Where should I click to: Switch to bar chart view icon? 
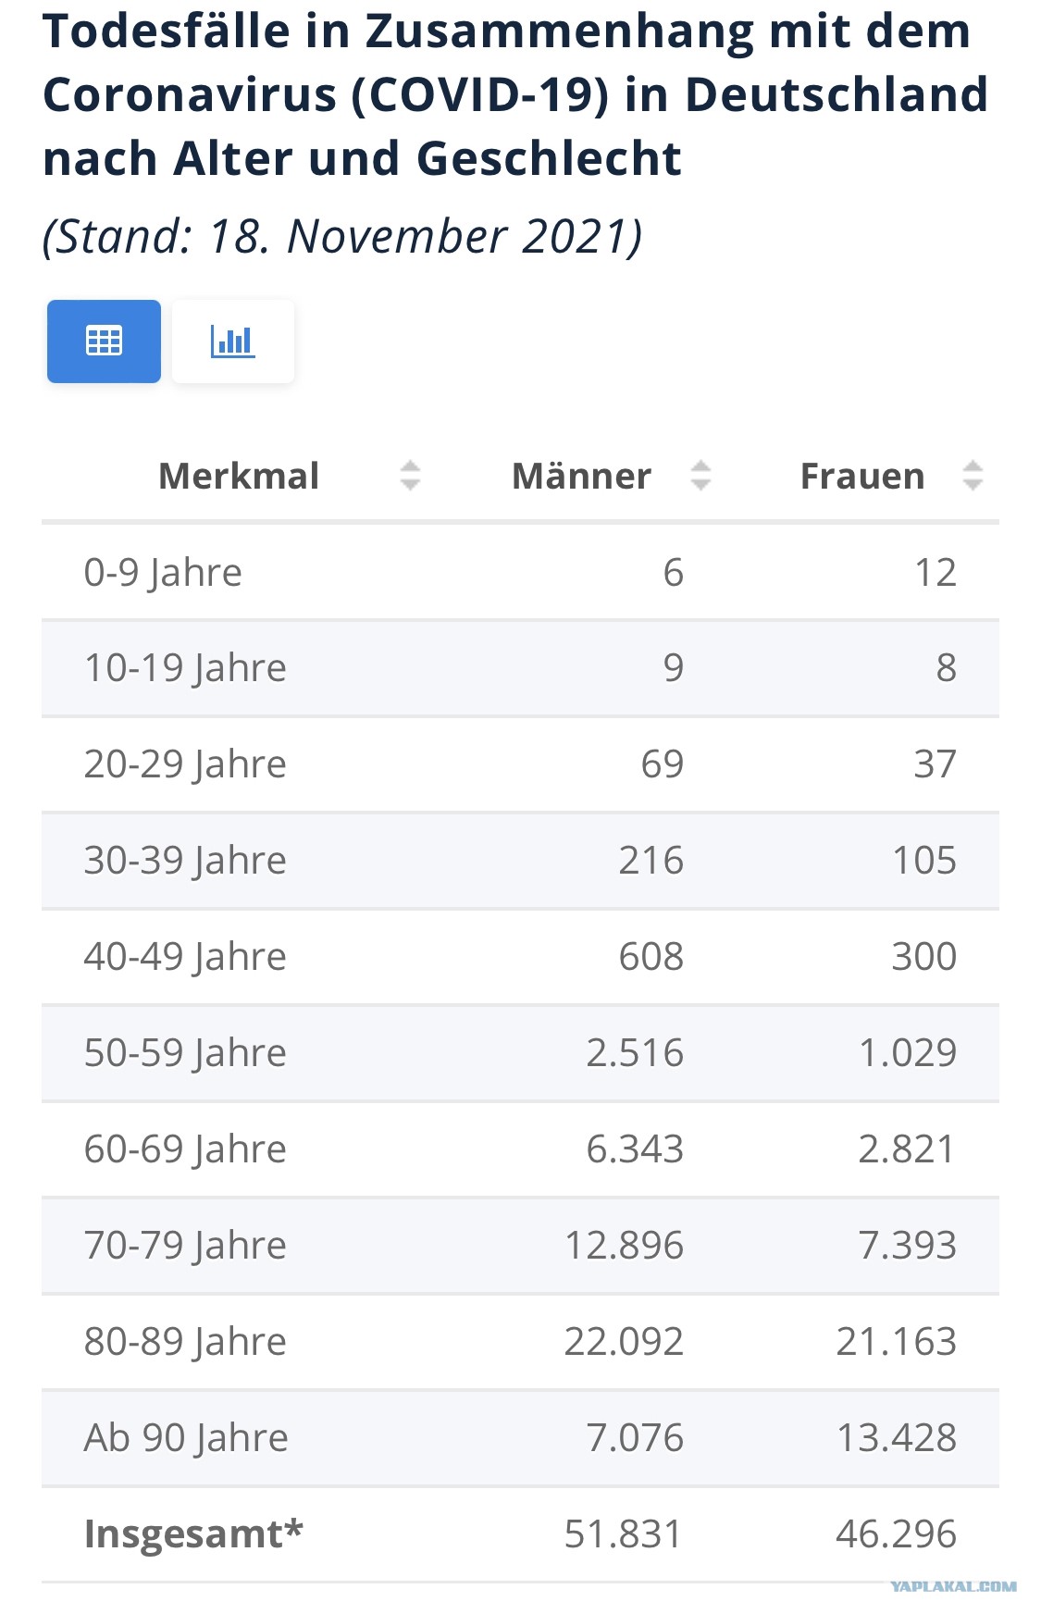(233, 341)
